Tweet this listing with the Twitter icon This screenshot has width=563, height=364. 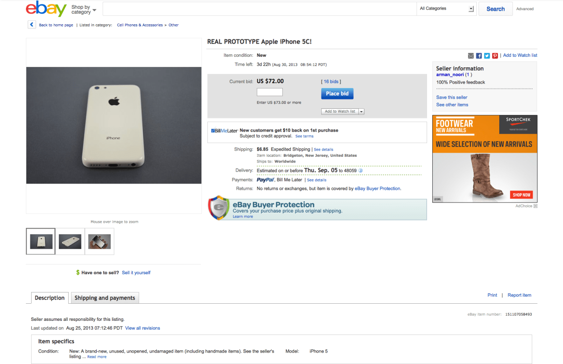(x=487, y=55)
